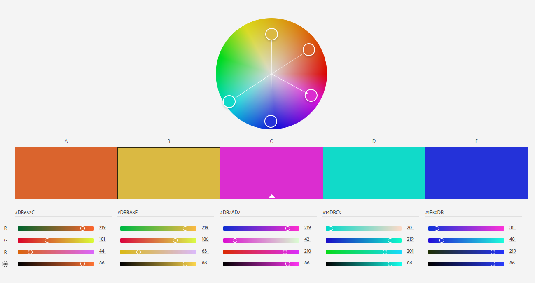Screen dimensions: 535x283
Task: Select the yellow swatch B
Action: click(x=169, y=173)
